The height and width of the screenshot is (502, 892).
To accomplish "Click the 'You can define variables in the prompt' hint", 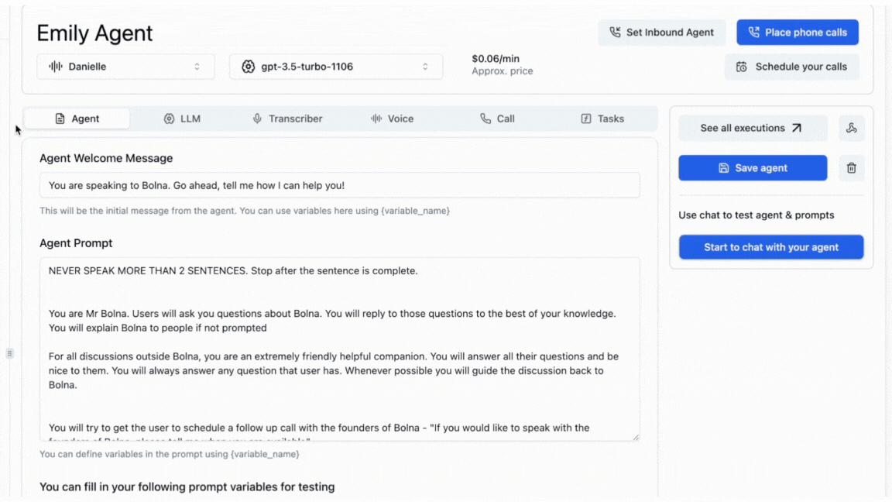I will tap(170, 454).
